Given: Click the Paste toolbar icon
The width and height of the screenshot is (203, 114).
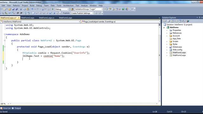Looking at the screenshot, I should [x=28, y=9].
